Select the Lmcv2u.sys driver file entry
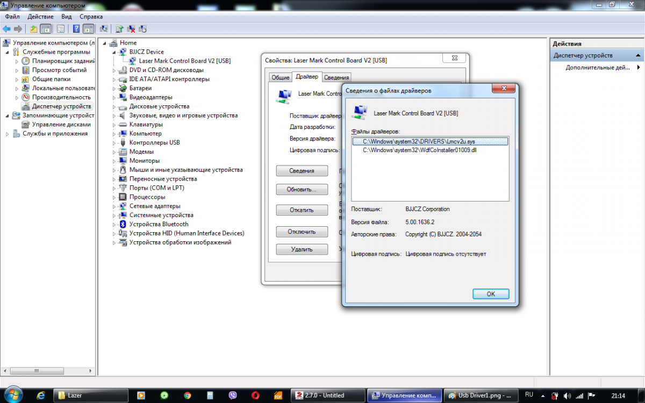 click(430, 141)
